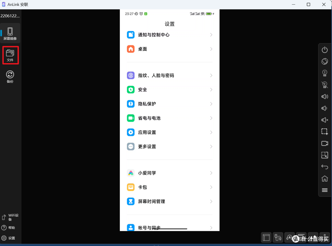Open the 文件 file manager panel
This screenshot has height=246, width=332.
pyautogui.click(x=10, y=55)
